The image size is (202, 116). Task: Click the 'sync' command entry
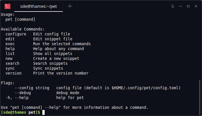pyautogui.click(x=10, y=69)
